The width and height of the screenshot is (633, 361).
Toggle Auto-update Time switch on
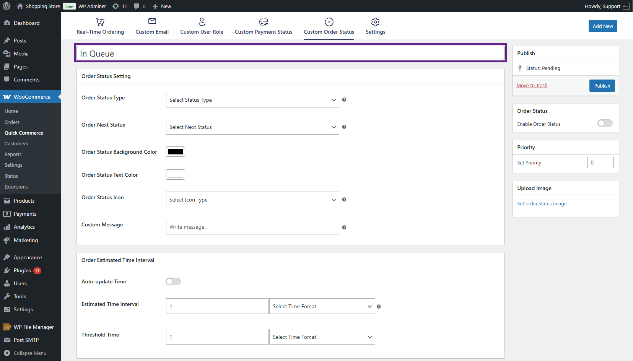click(x=173, y=281)
